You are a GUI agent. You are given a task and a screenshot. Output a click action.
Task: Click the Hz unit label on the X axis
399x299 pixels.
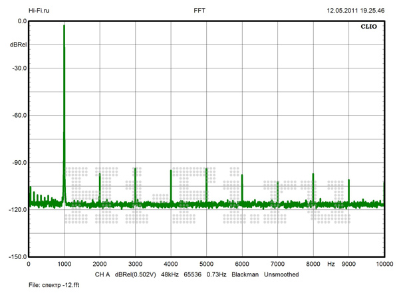click(x=331, y=264)
